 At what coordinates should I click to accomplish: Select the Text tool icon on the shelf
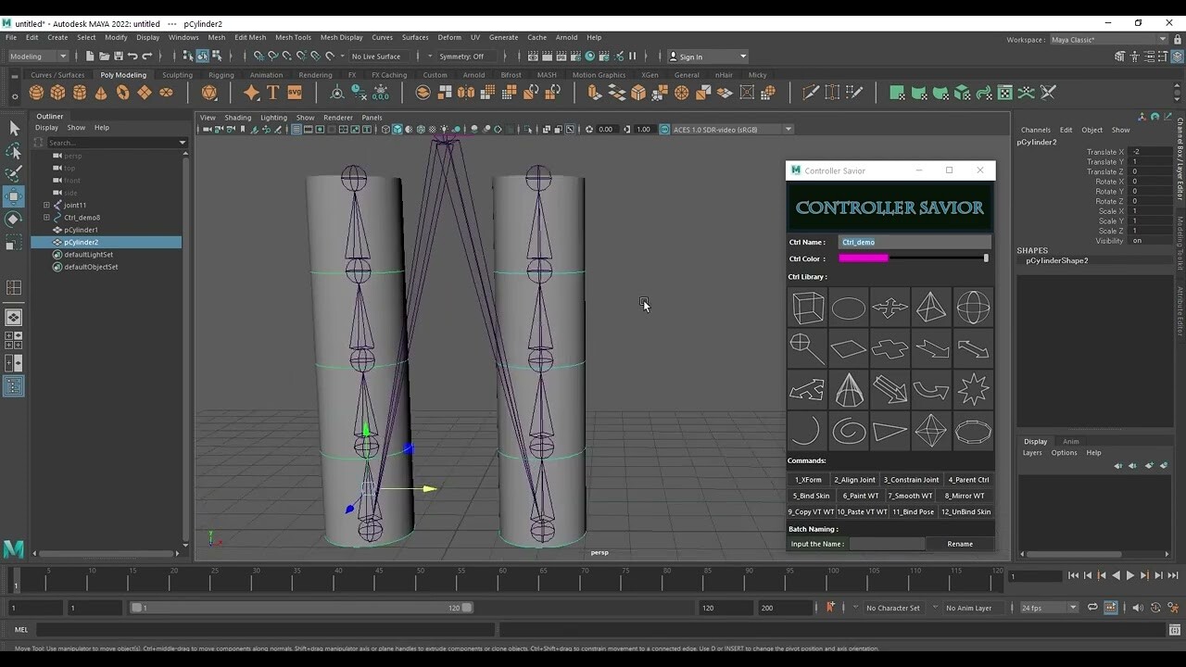pyautogui.click(x=272, y=92)
